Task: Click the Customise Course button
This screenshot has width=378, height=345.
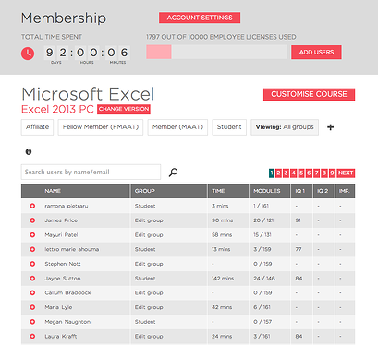Action: 309,94
